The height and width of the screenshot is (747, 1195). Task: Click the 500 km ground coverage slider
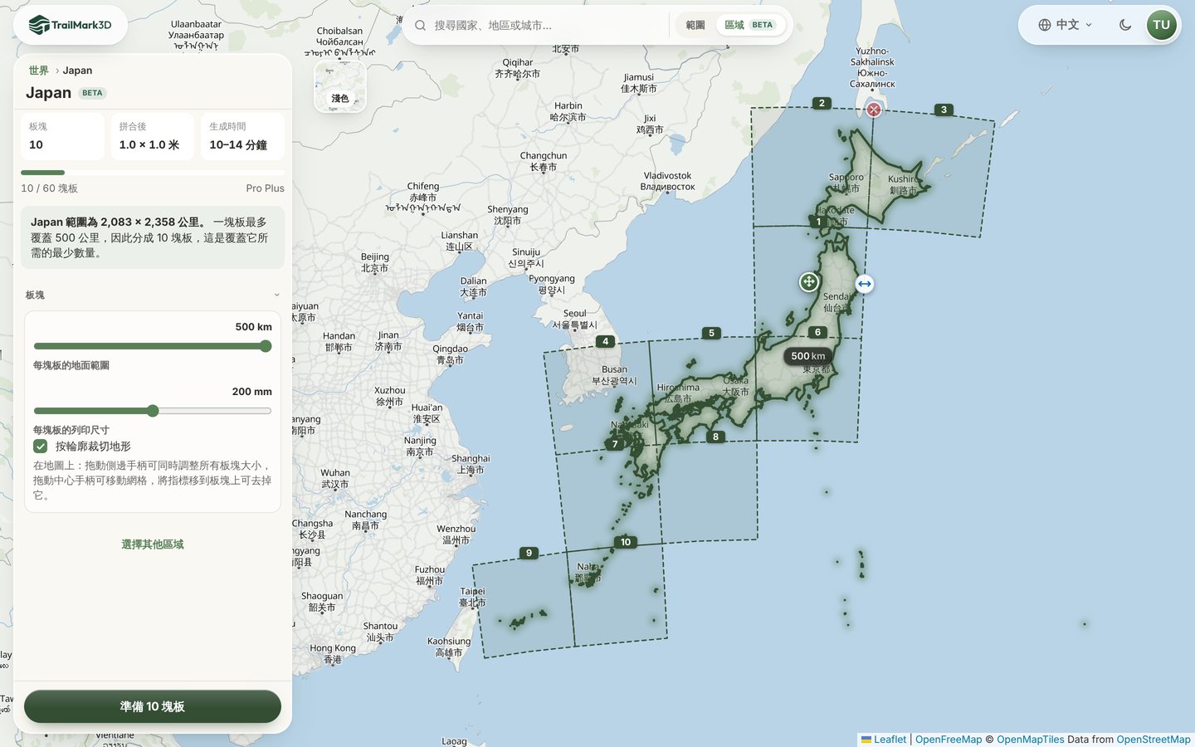tap(153, 346)
